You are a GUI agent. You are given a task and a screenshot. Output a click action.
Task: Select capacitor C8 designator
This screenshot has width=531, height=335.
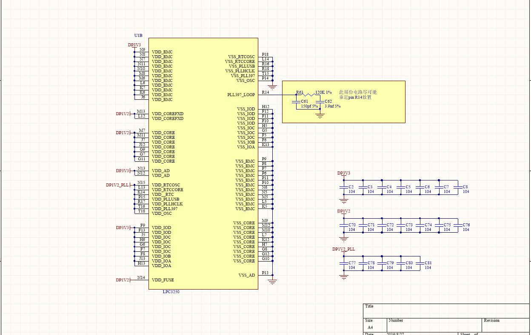coord(465,187)
